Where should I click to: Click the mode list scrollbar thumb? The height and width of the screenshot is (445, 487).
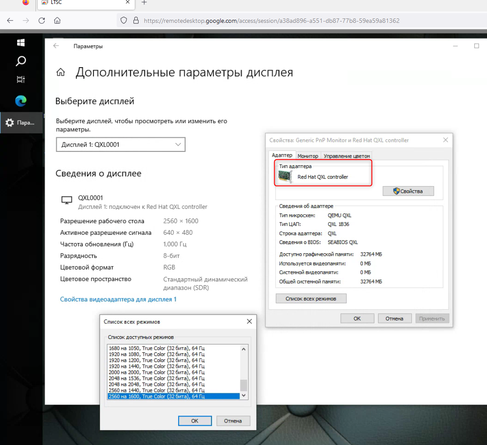pos(244,385)
